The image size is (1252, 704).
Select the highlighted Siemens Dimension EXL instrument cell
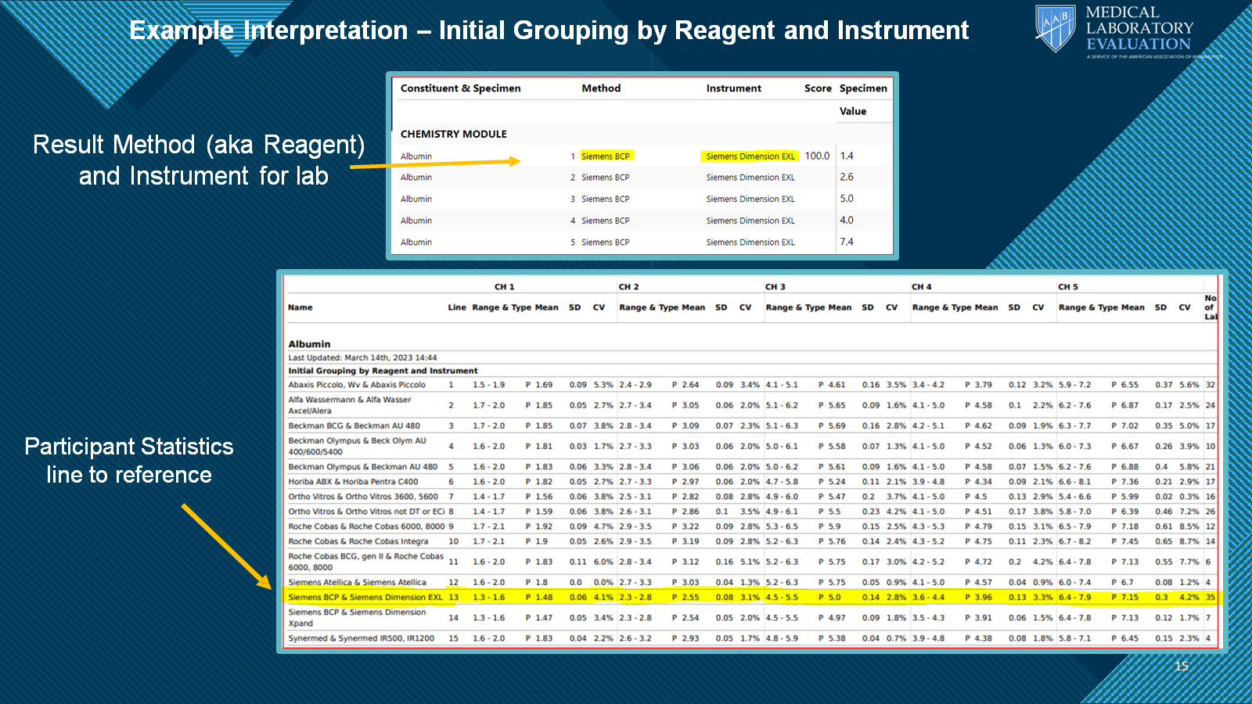click(750, 156)
